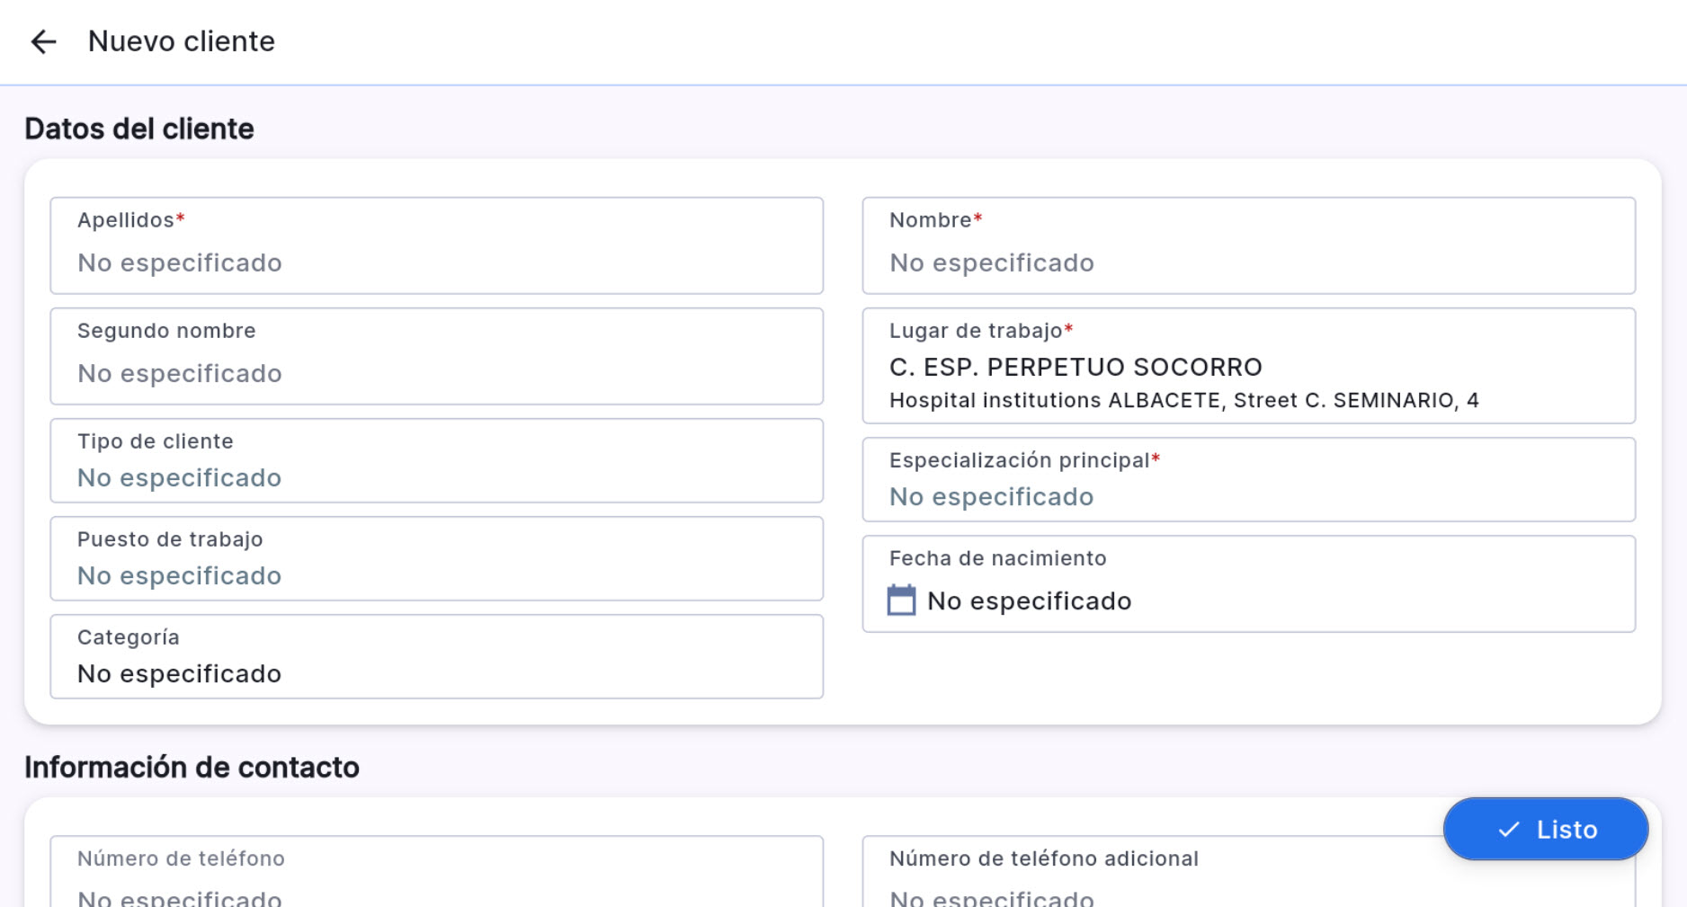1687x907 pixels.
Task: Click into the Nombre field
Action: [x=1247, y=262]
